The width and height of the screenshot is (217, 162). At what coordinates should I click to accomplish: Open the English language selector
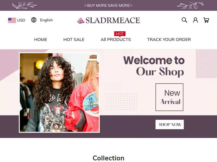tap(42, 20)
